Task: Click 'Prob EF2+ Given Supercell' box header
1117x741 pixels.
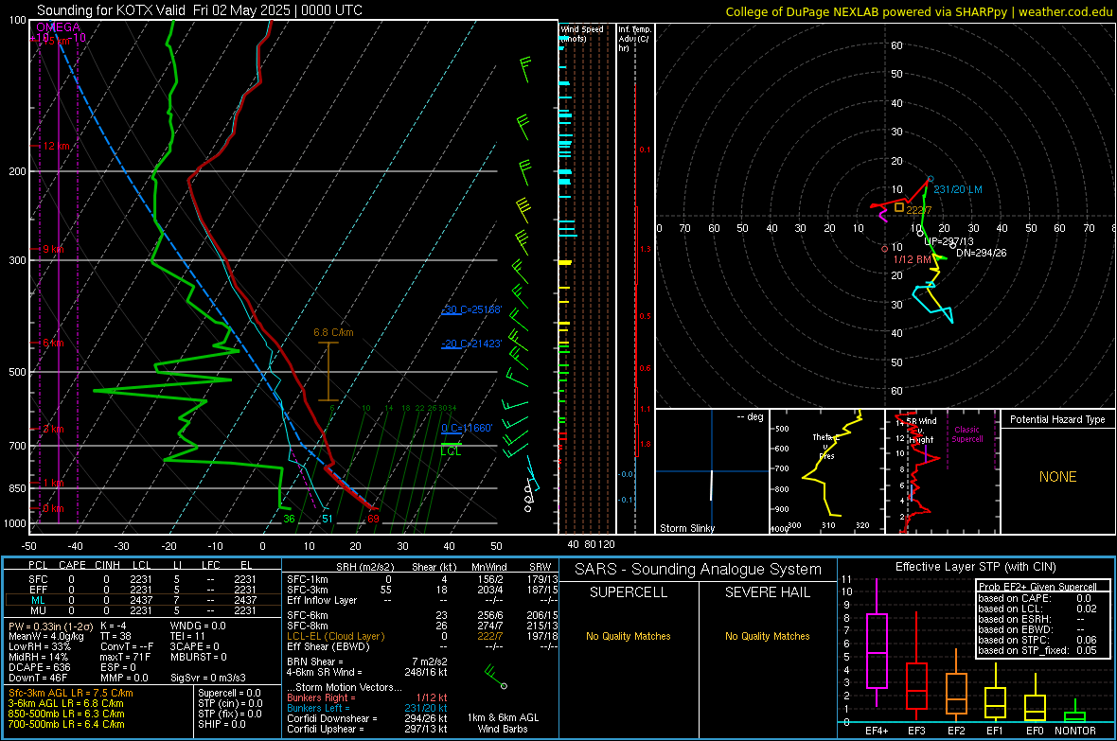Action: pos(1037,587)
